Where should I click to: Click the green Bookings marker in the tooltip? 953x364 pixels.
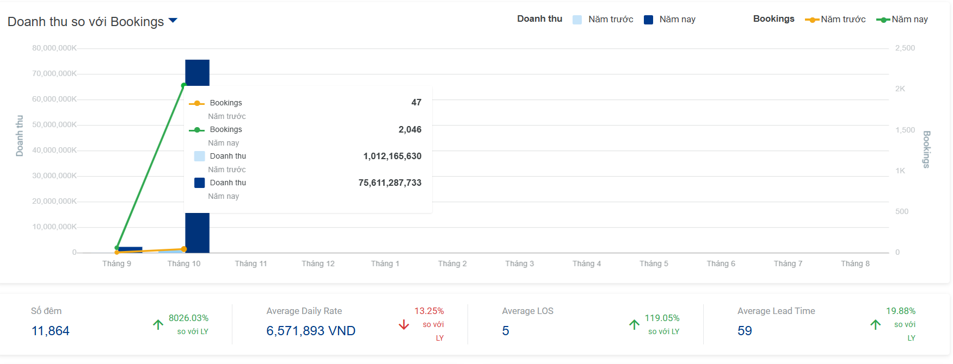click(196, 130)
